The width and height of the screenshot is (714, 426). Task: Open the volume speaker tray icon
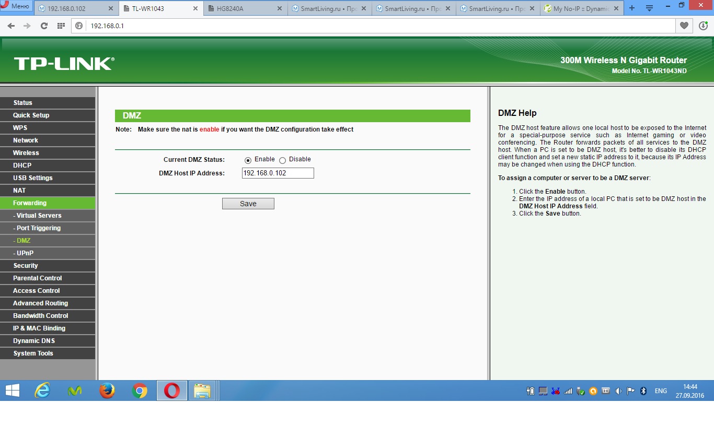[618, 390]
